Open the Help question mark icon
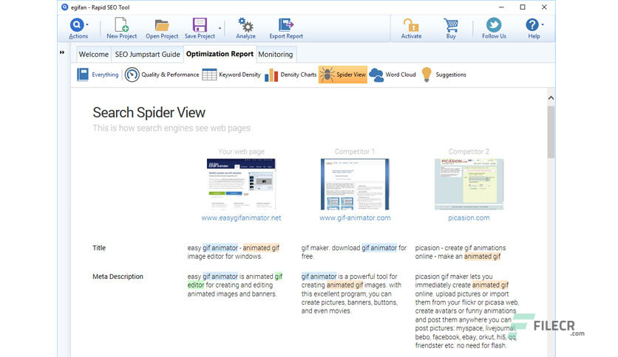 click(532, 25)
